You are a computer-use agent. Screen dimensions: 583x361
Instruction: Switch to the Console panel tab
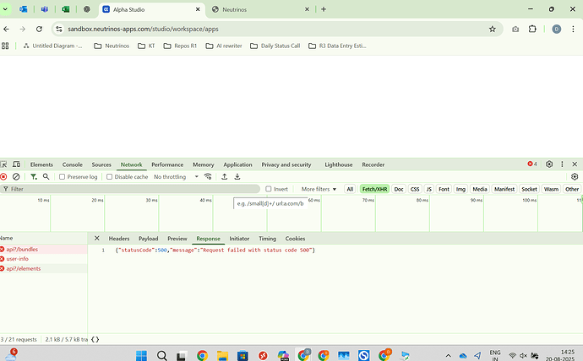pos(72,164)
